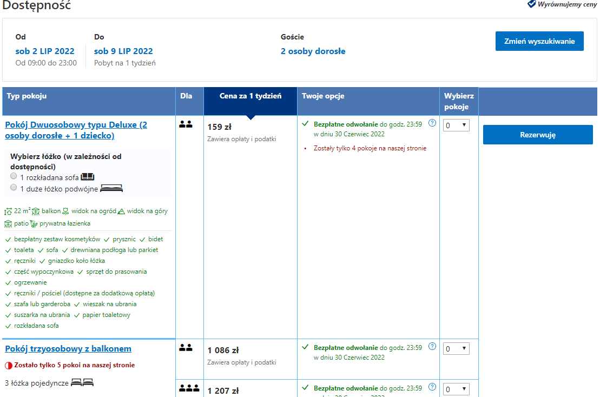Open the room quantity dropdown for the Deluxe double room
This screenshot has height=397, width=600.
coord(456,125)
